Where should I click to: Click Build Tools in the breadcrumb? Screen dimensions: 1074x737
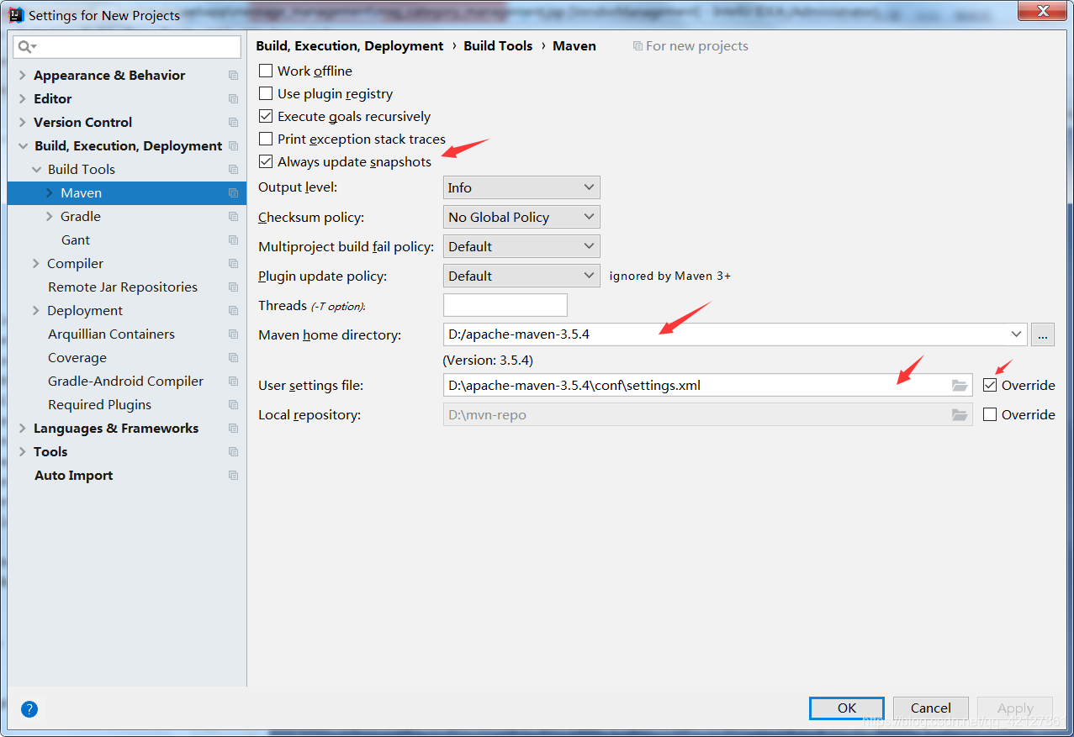pyautogui.click(x=498, y=46)
